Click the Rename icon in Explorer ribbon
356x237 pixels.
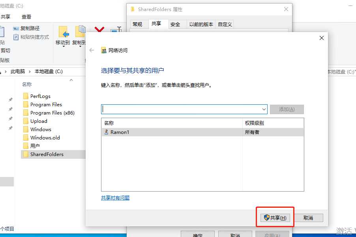tap(116, 30)
